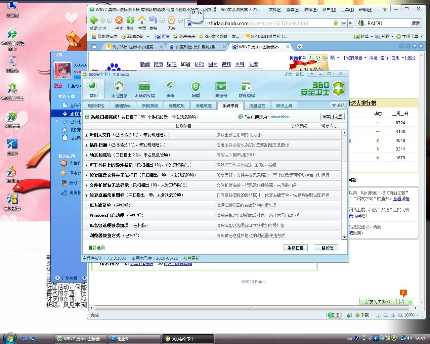Expand the 修复桌面常用图标 group
Screen dimensions: 430x344
pos(87,196)
